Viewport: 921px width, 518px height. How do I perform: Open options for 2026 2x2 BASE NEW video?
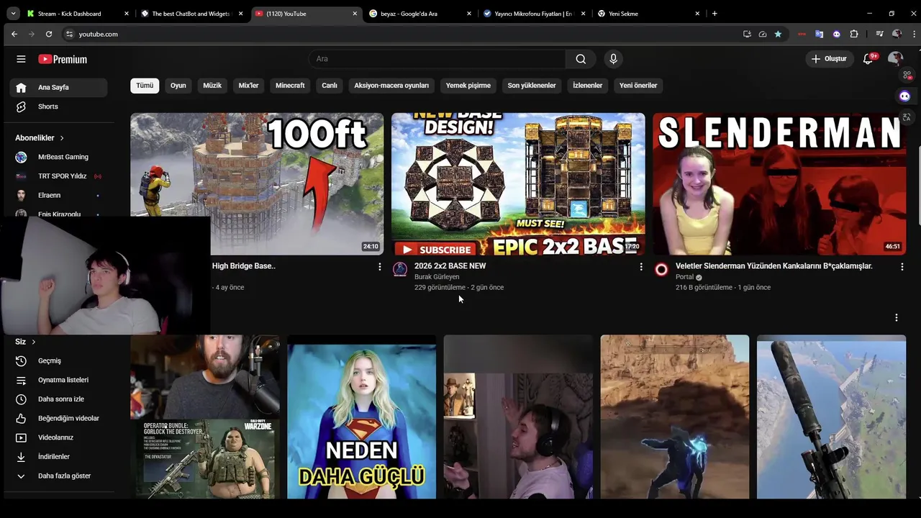(641, 267)
